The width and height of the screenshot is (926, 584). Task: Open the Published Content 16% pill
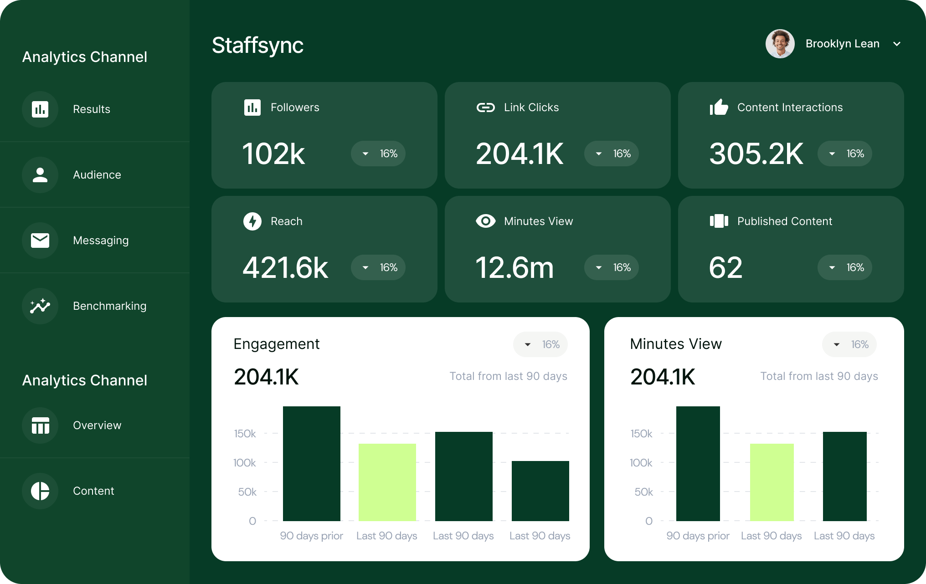(844, 267)
